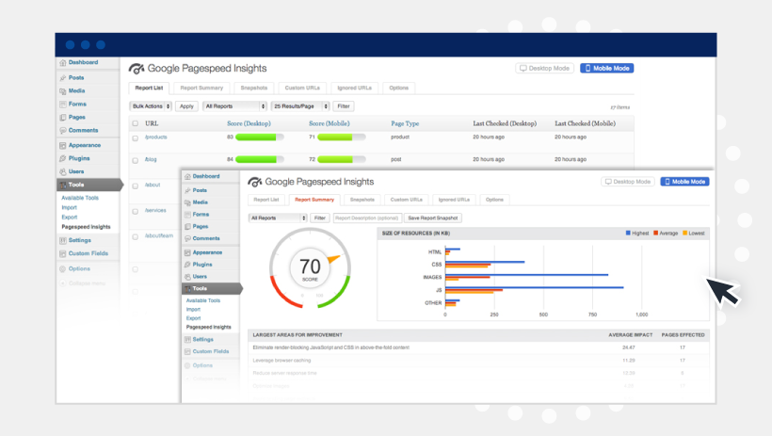Switch to Mobile Mode in back window

[606, 69]
